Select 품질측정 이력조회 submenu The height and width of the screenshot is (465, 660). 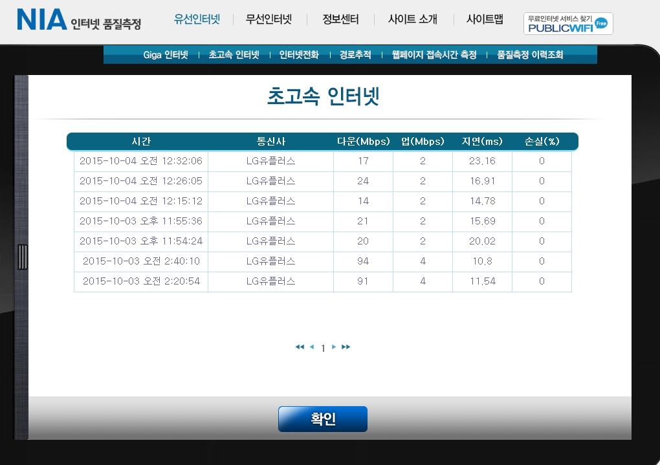[x=530, y=55]
